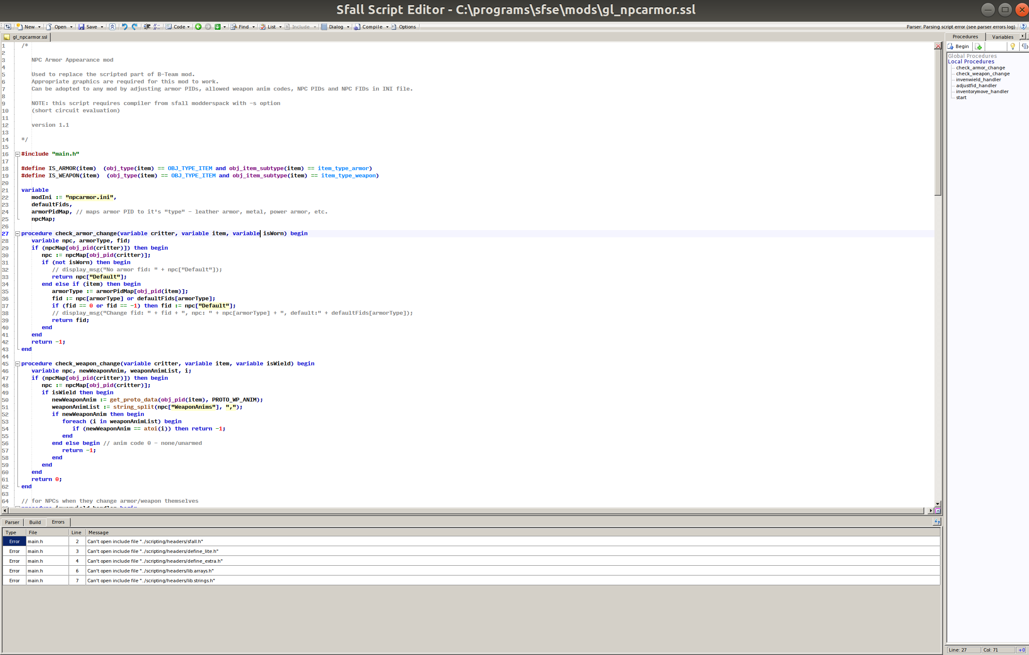Navigate back with green left arrow
This screenshot has width=1029, height=655.
(x=198, y=27)
